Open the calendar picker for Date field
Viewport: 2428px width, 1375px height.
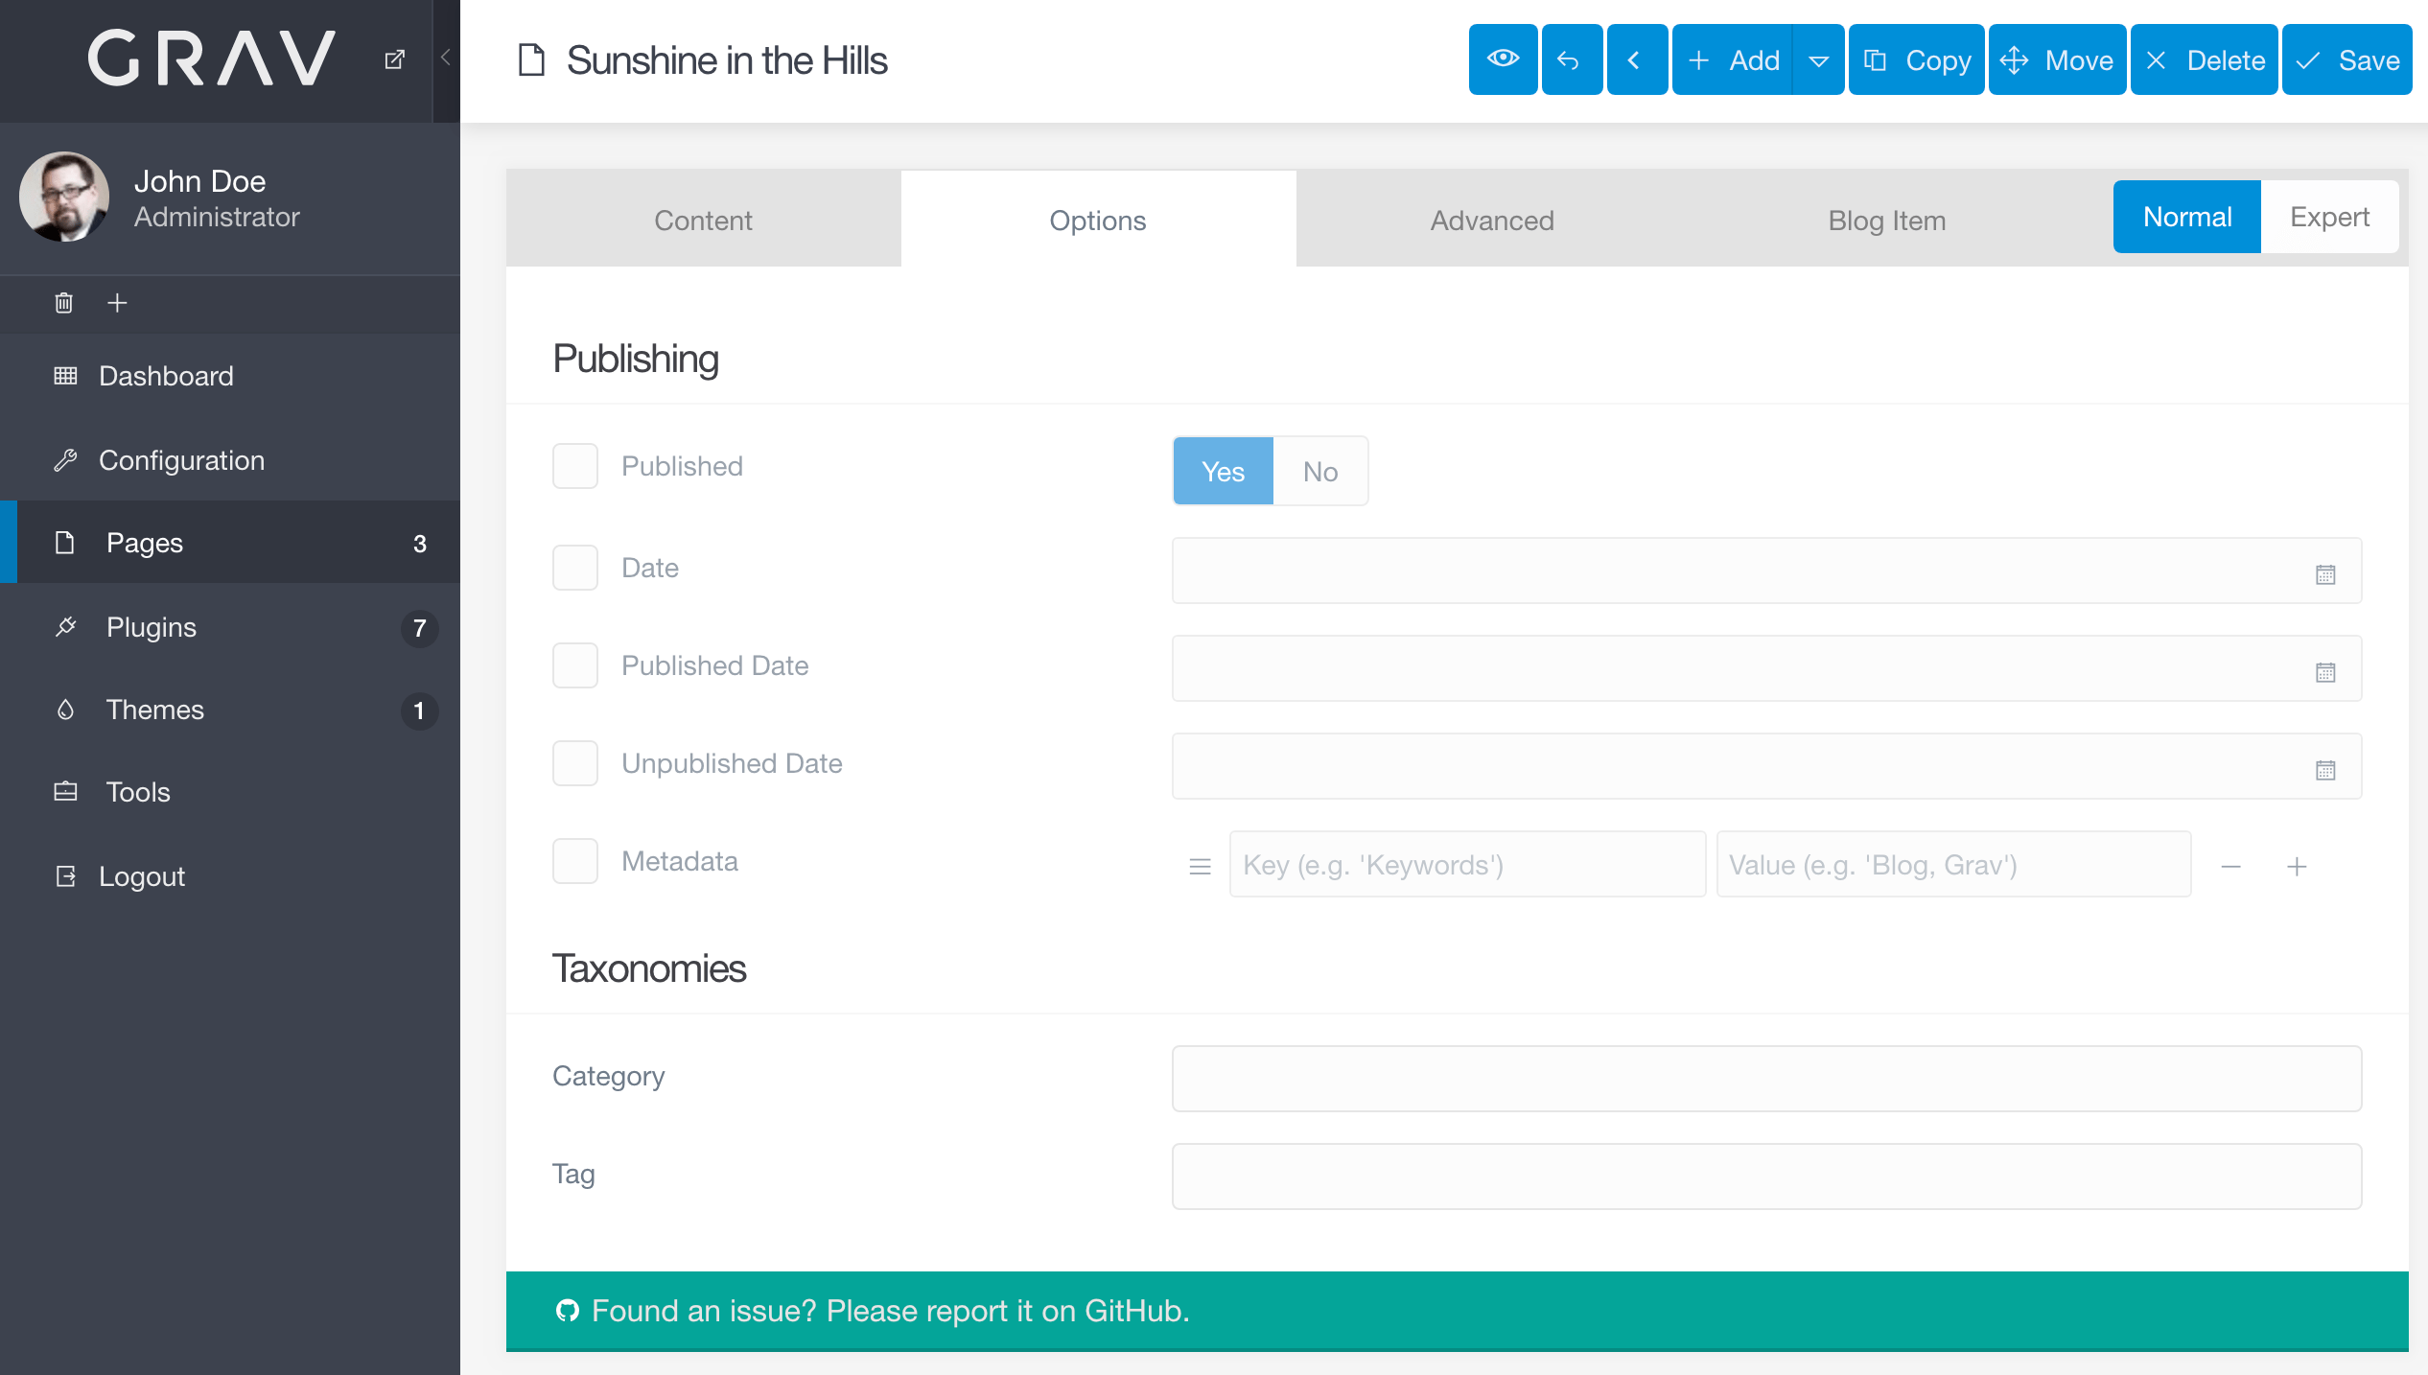pyautogui.click(x=2325, y=572)
